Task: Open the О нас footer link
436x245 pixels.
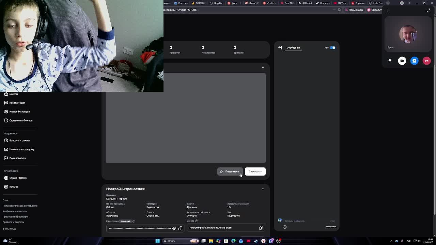Action: 6,200
